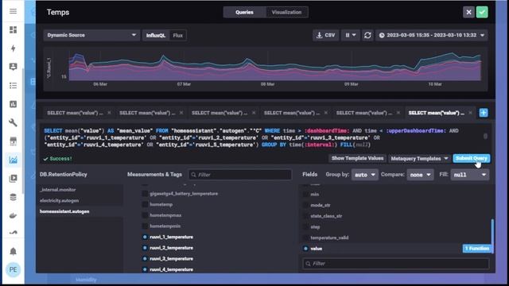Switch query language to Flux
509x286 pixels.
click(177, 35)
